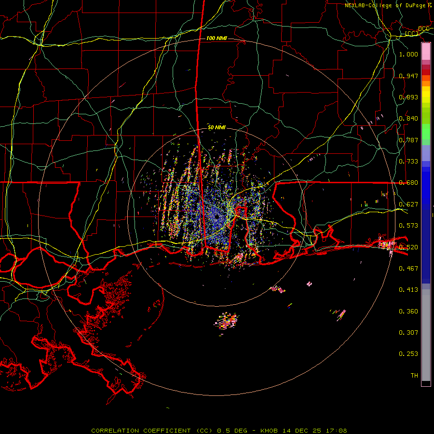Select the 0.307 scale value

click(x=408, y=333)
